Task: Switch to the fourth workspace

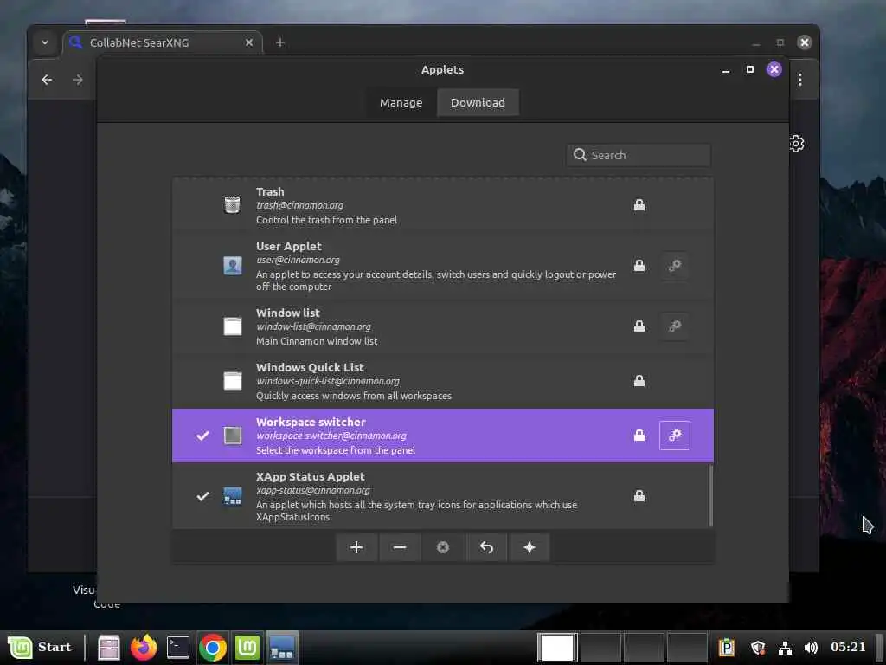Action: click(x=687, y=648)
